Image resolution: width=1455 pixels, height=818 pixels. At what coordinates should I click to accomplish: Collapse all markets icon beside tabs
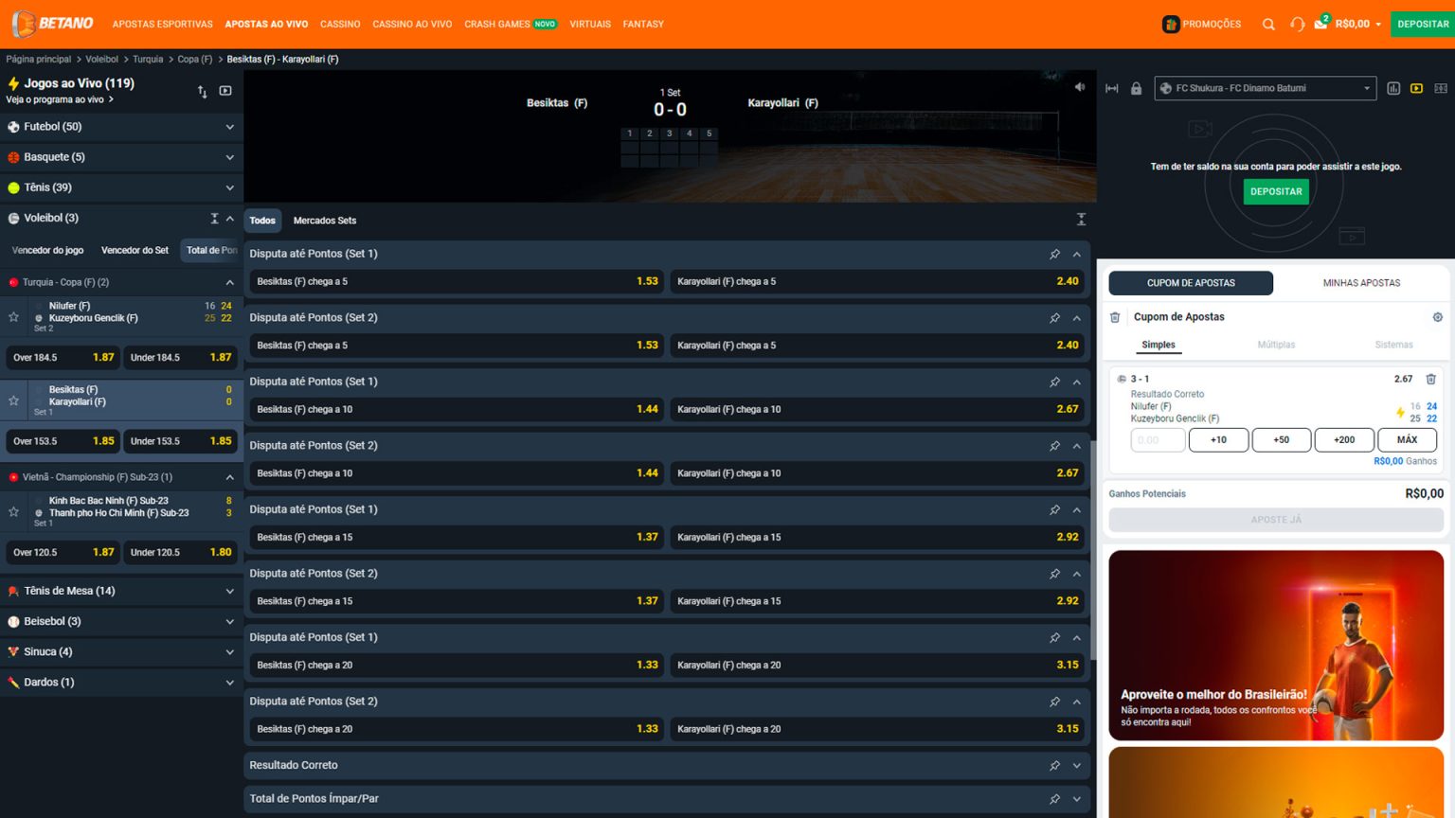(1081, 220)
